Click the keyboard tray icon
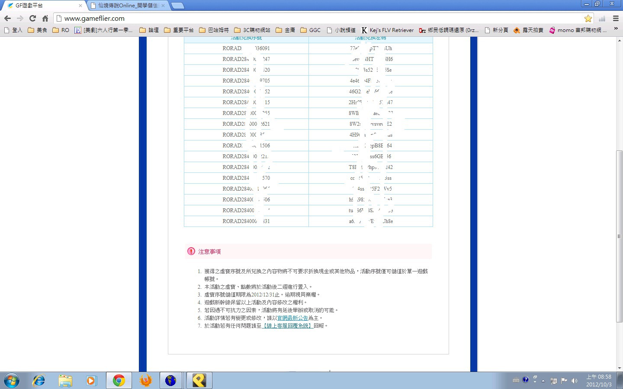This screenshot has height=389, width=623. coord(516,381)
